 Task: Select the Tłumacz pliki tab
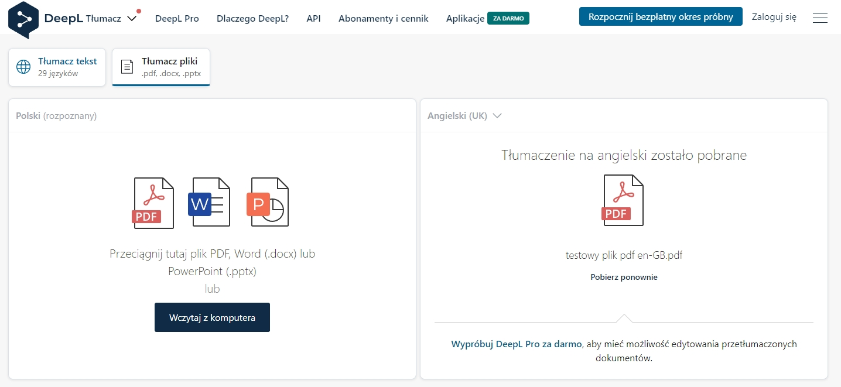point(161,67)
